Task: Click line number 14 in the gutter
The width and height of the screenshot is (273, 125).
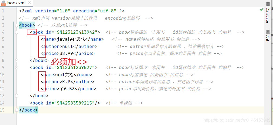Action: [2, 103]
